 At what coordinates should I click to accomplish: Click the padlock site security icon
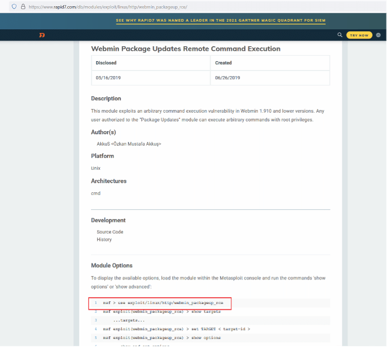click(x=23, y=7)
